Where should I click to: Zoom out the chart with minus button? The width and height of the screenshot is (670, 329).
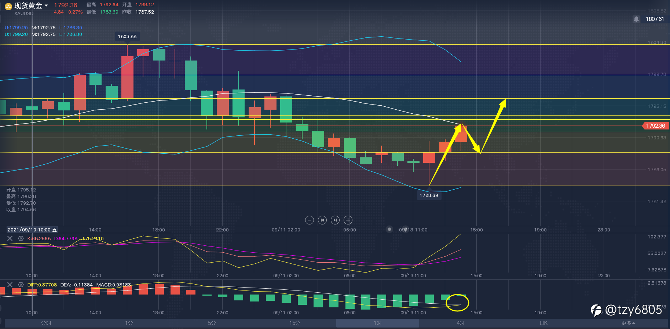pyautogui.click(x=310, y=220)
